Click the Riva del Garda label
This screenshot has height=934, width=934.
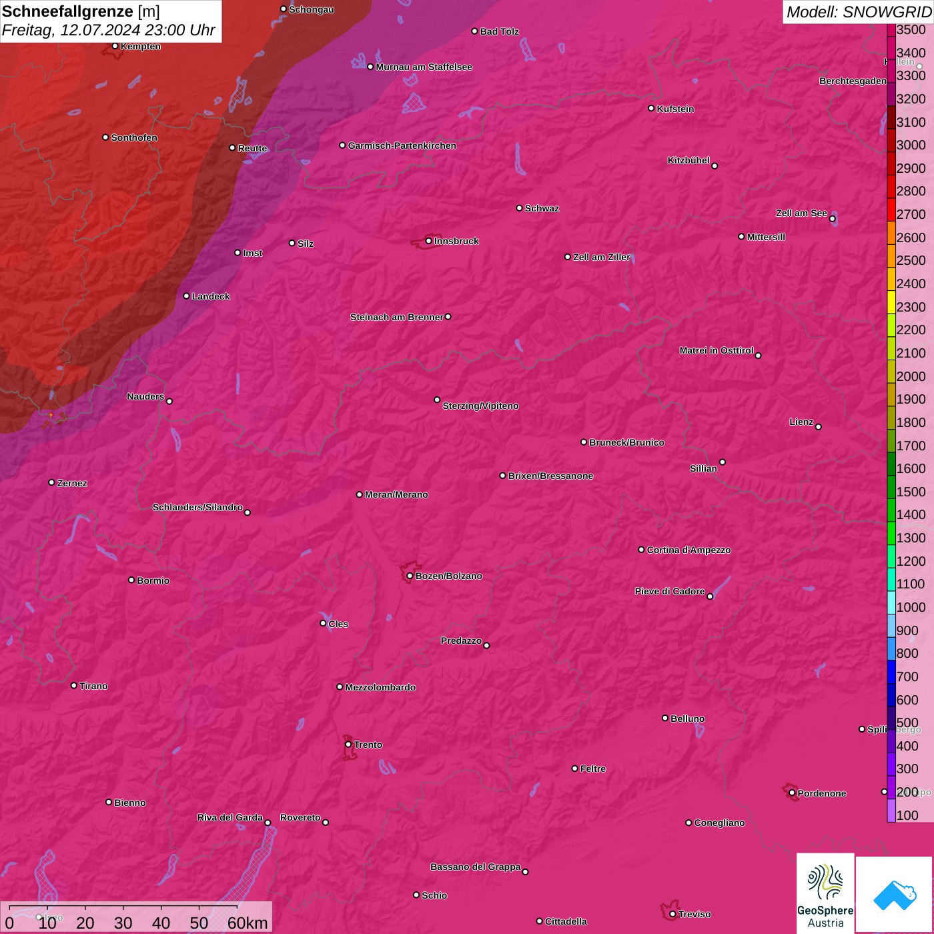click(230, 817)
